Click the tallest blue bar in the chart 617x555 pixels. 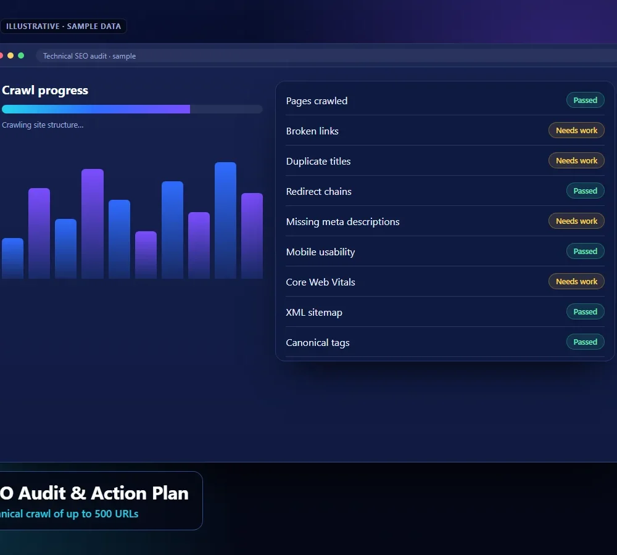tap(225, 220)
